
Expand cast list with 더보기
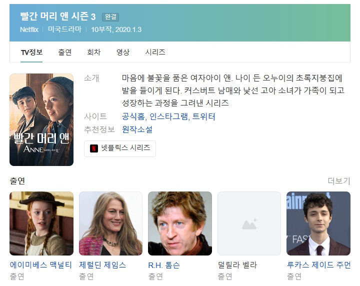[x=339, y=181]
